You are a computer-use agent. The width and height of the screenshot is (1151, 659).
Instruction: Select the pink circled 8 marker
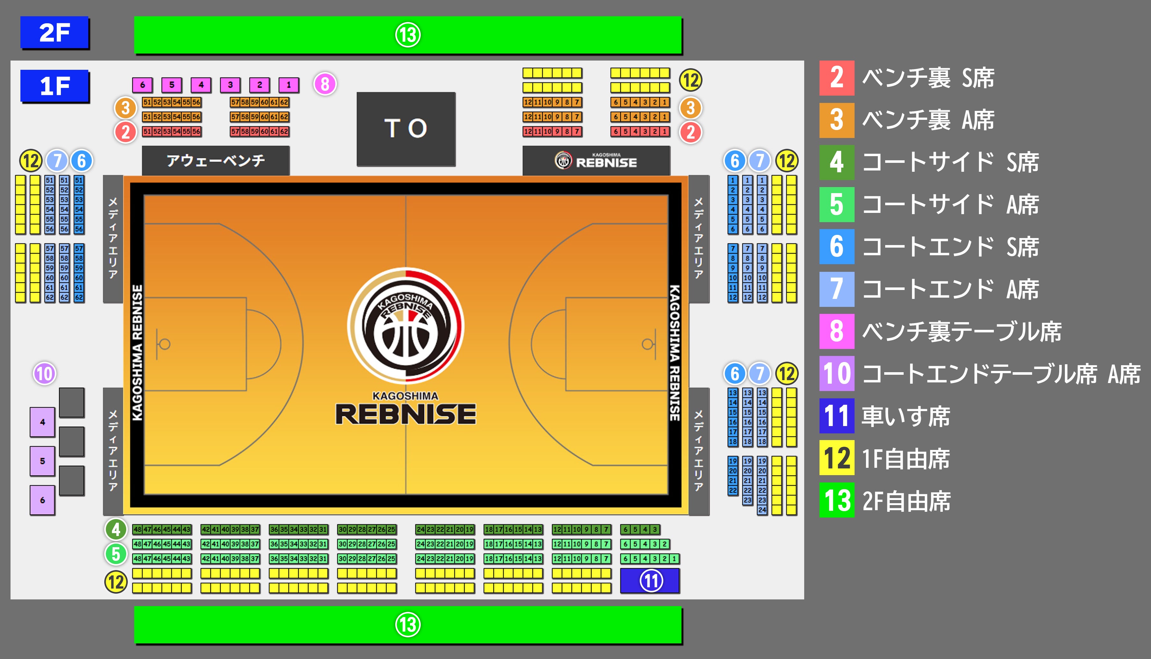click(325, 84)
